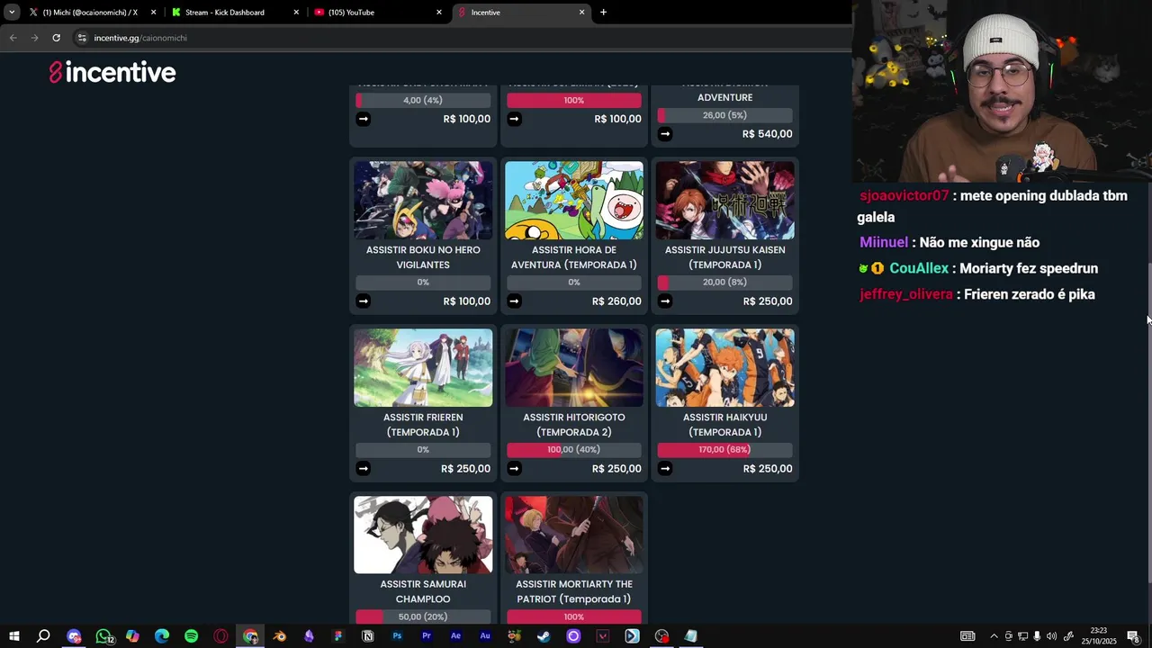Open Premiere Pro from the taskbar
1152x648 pixels.
[427, 636]
